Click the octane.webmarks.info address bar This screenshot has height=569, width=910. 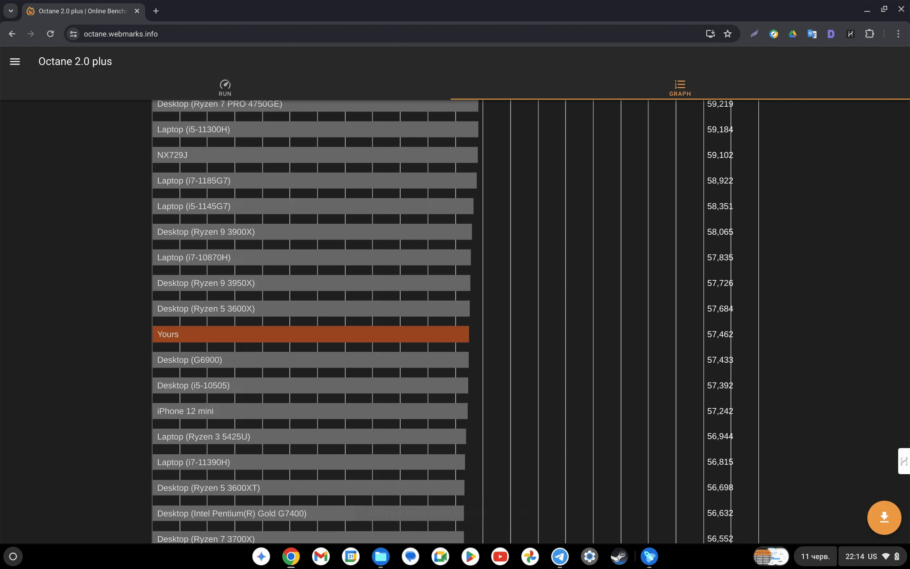click(x=389, y=34)
